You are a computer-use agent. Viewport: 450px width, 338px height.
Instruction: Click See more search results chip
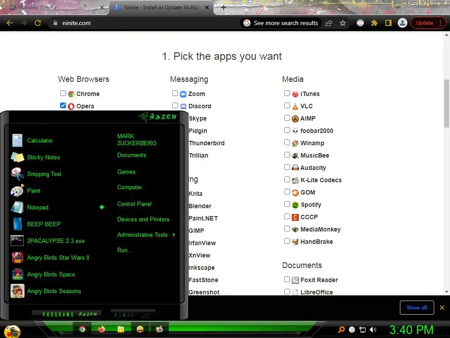pyautogui.click(x=281, y=23)
